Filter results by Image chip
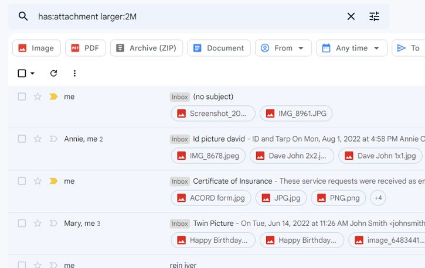 click(x=36, y=48)
